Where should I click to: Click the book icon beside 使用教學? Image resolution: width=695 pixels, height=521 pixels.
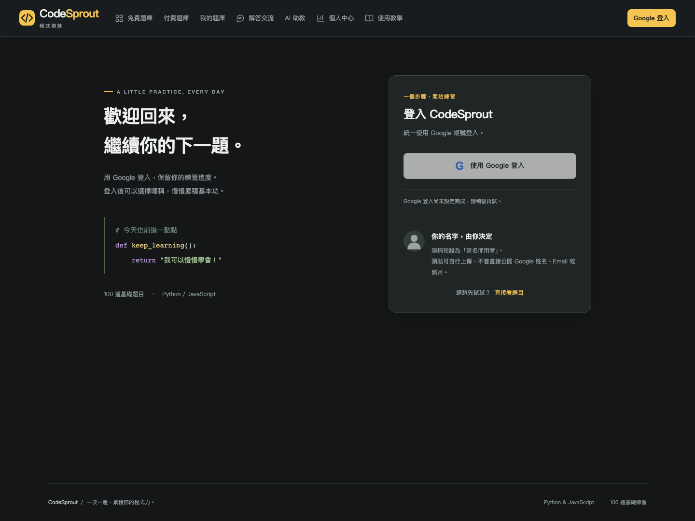click(x=369, y=18)
